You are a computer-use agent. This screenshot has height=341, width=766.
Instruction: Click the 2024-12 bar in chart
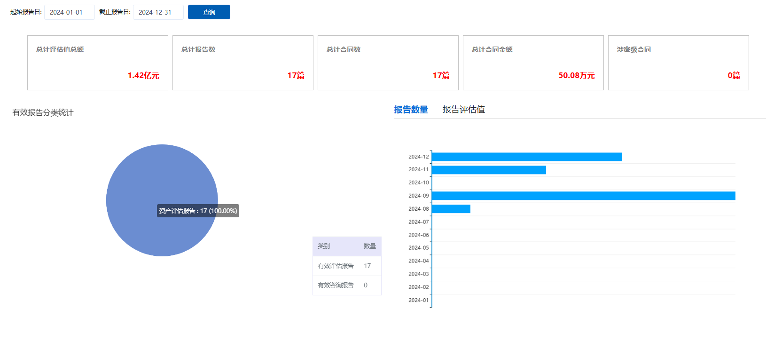pyautogui.click(x=526, y=157)
